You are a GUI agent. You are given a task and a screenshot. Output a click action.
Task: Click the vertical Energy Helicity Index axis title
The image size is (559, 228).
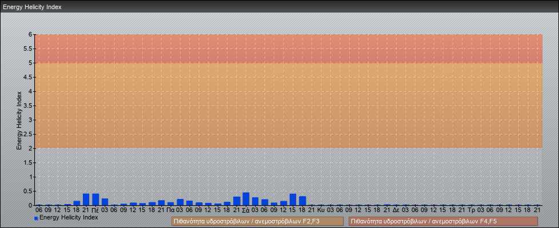tap(19, 120)
